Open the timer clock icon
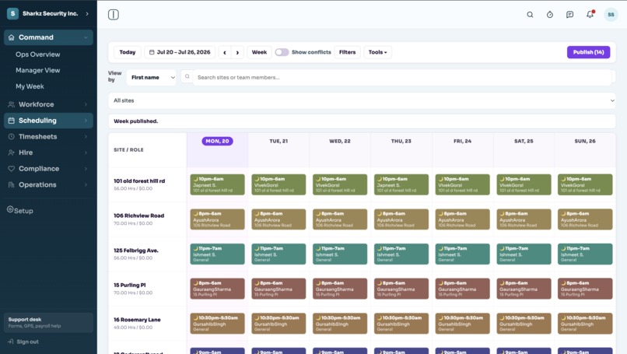 point(550,15)
